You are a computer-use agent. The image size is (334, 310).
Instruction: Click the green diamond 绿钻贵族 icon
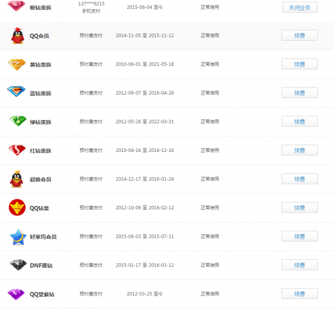coord(18,121)
